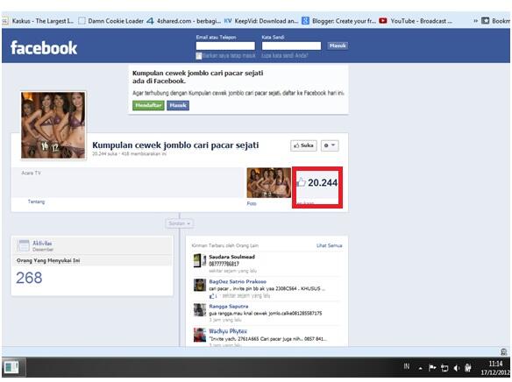The height and width of the screenshot is (382, 512).
Task: Click the 4shared.com bookmark icon
Action: pos(150,21)
